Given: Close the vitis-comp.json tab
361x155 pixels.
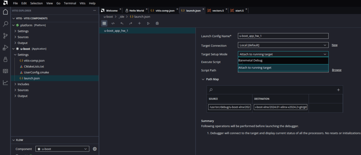Looking at the screenshot, I should click(177, 10).
